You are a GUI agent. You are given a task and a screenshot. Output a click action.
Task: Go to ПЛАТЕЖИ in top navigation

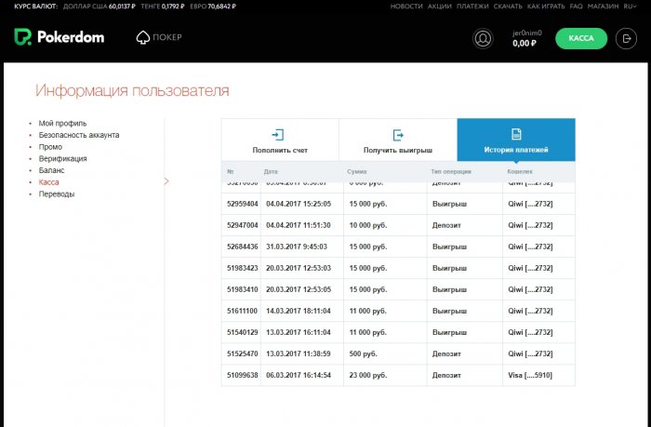tap(475, 6)
